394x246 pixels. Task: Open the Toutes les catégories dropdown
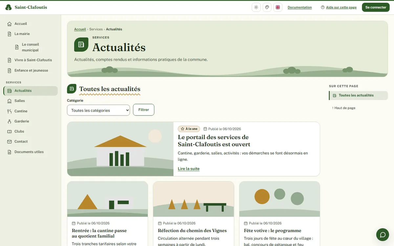[98, 110]
